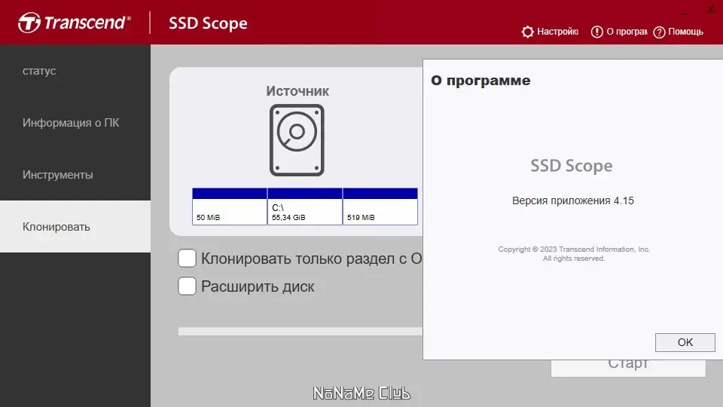The image size is (723, 407).
Task: Click the О программе dialog heading
Action: (480, 81)
